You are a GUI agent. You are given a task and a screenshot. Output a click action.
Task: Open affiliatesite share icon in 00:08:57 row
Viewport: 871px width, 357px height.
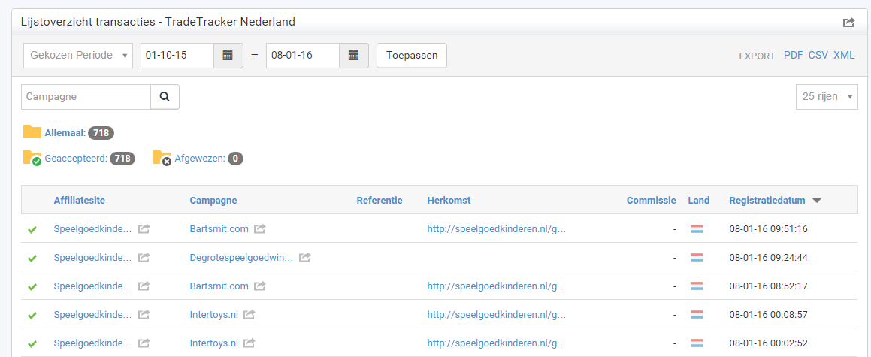144,315
